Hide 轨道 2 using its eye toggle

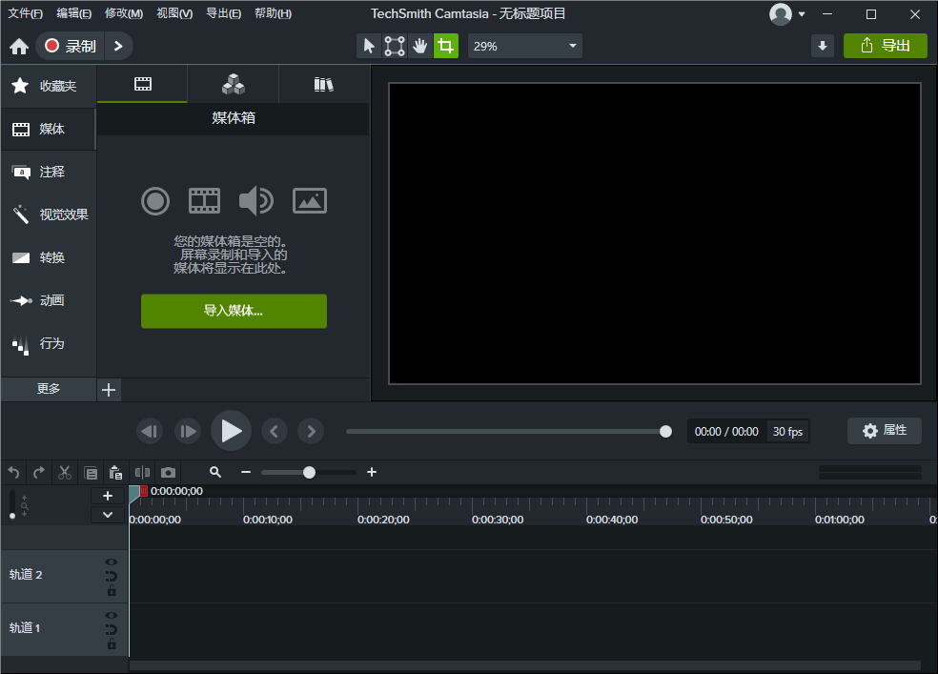click(x=112, y=562)
